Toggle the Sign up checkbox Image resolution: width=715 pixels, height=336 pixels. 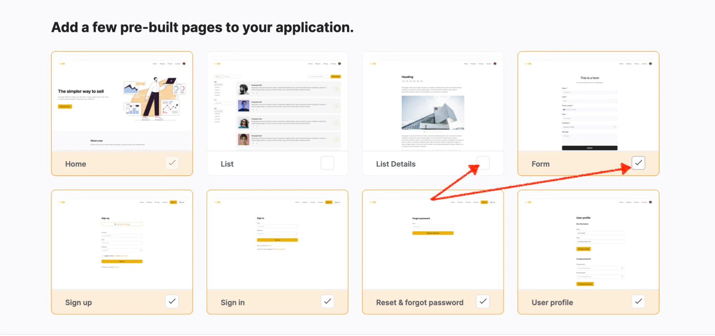point(172,301)
